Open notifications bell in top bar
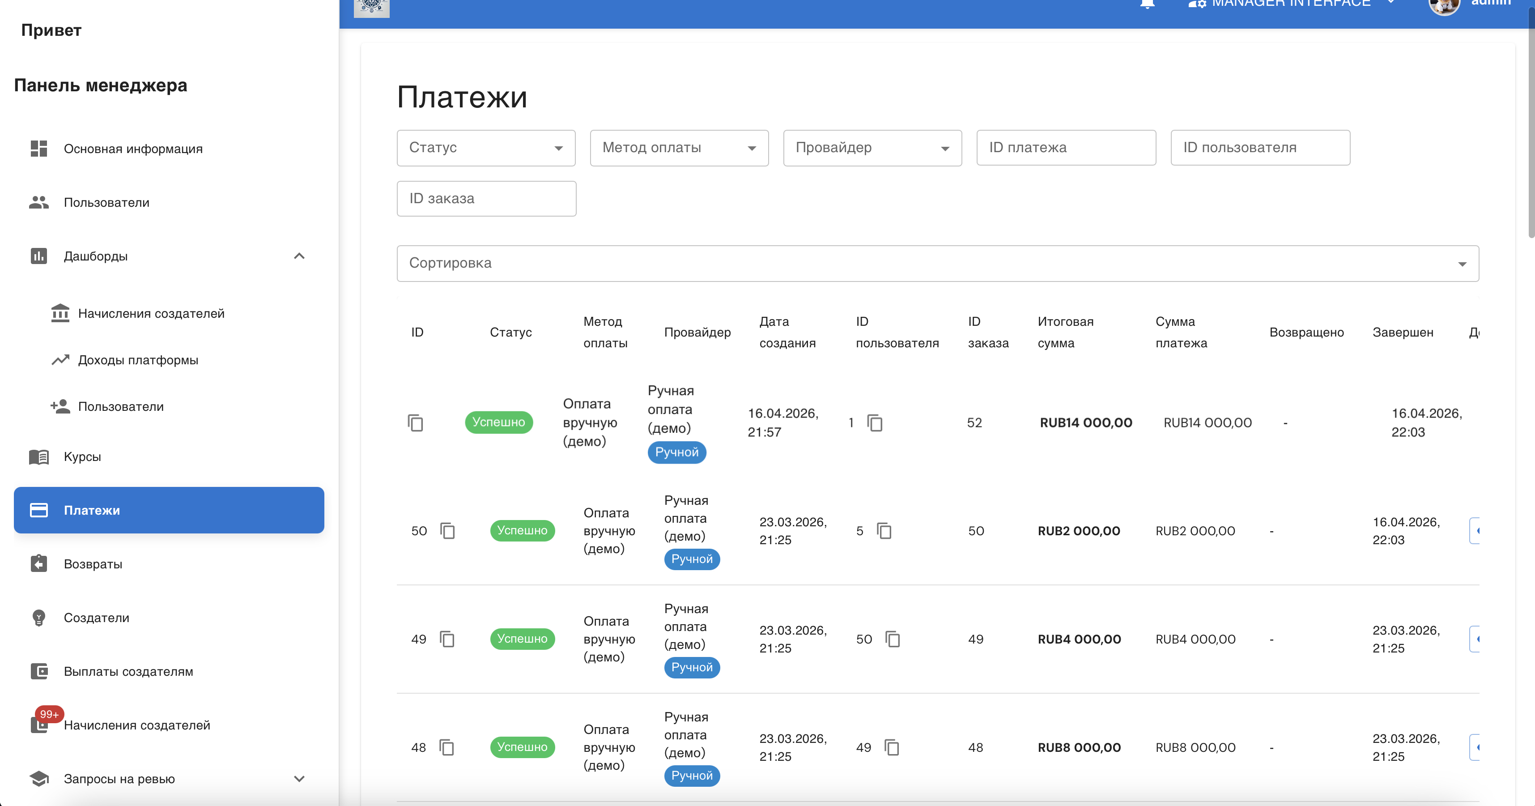This screenshot has height=806, width=1535. (1147, 4)
